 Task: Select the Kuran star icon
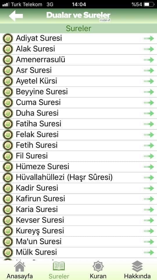(98, 267)
